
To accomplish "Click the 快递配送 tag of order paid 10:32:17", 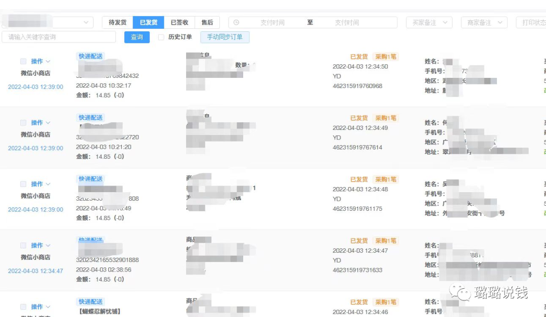I will pos(90,56).
